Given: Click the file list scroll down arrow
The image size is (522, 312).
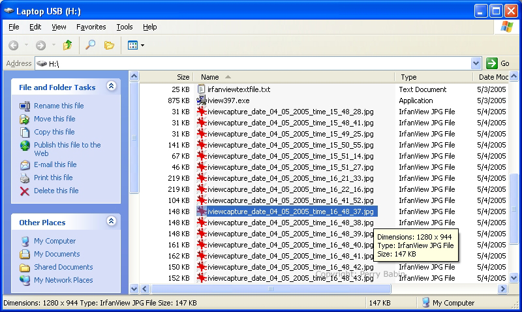Looking at the screenshot, I should [x=514, y=277].
